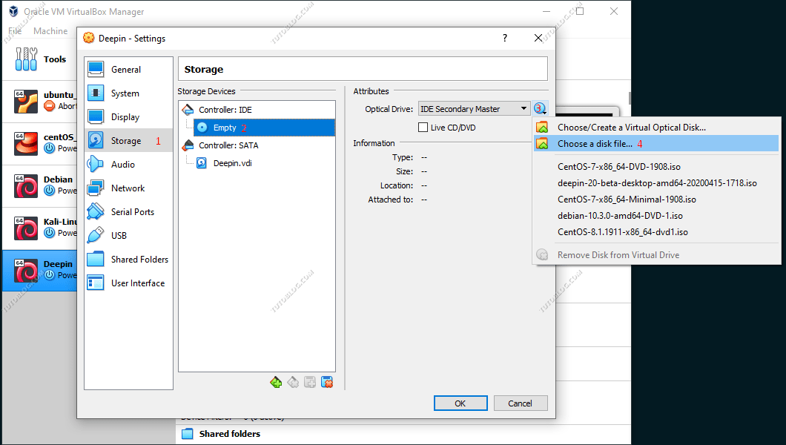Select Controller: IDE in storage tree
786x445 pixels.
click(225, 110)
